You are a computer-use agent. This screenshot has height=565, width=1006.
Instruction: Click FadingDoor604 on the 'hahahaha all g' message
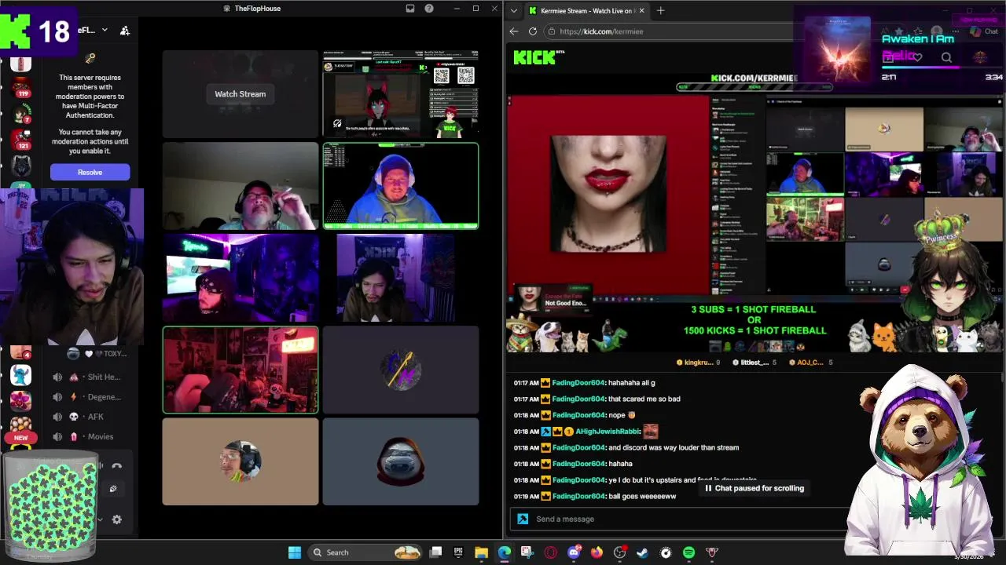pyautogui.click(x=578, y=383)
